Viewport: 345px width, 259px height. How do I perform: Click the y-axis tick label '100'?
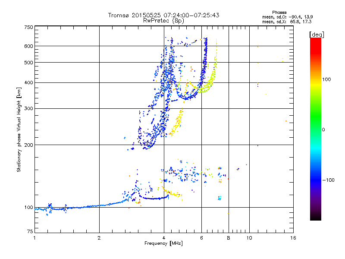click(x=28, y=207)
